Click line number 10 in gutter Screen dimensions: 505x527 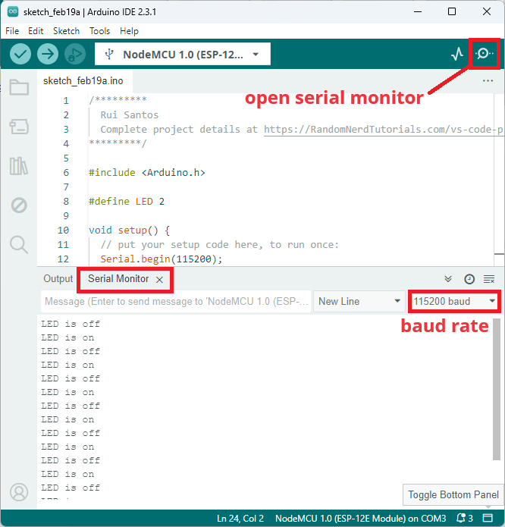[63, 231]
